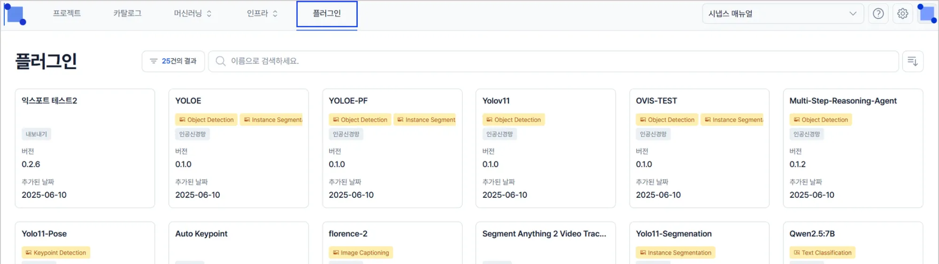Click the sort order icon button
Viewport: 939px width, 264px height.
[913, 61]
